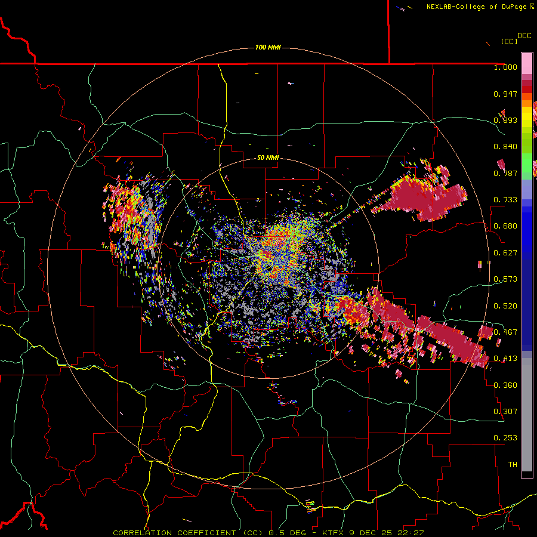Image resolution: width=537 pixels, height=537 pixels.
Task: Select the 0.627 scale value
Action: (x=505, y=253)
